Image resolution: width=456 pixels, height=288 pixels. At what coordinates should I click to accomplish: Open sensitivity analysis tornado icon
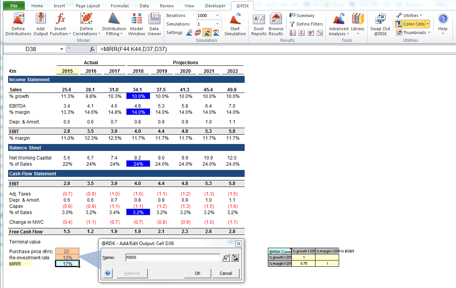[x=310, y=33]
